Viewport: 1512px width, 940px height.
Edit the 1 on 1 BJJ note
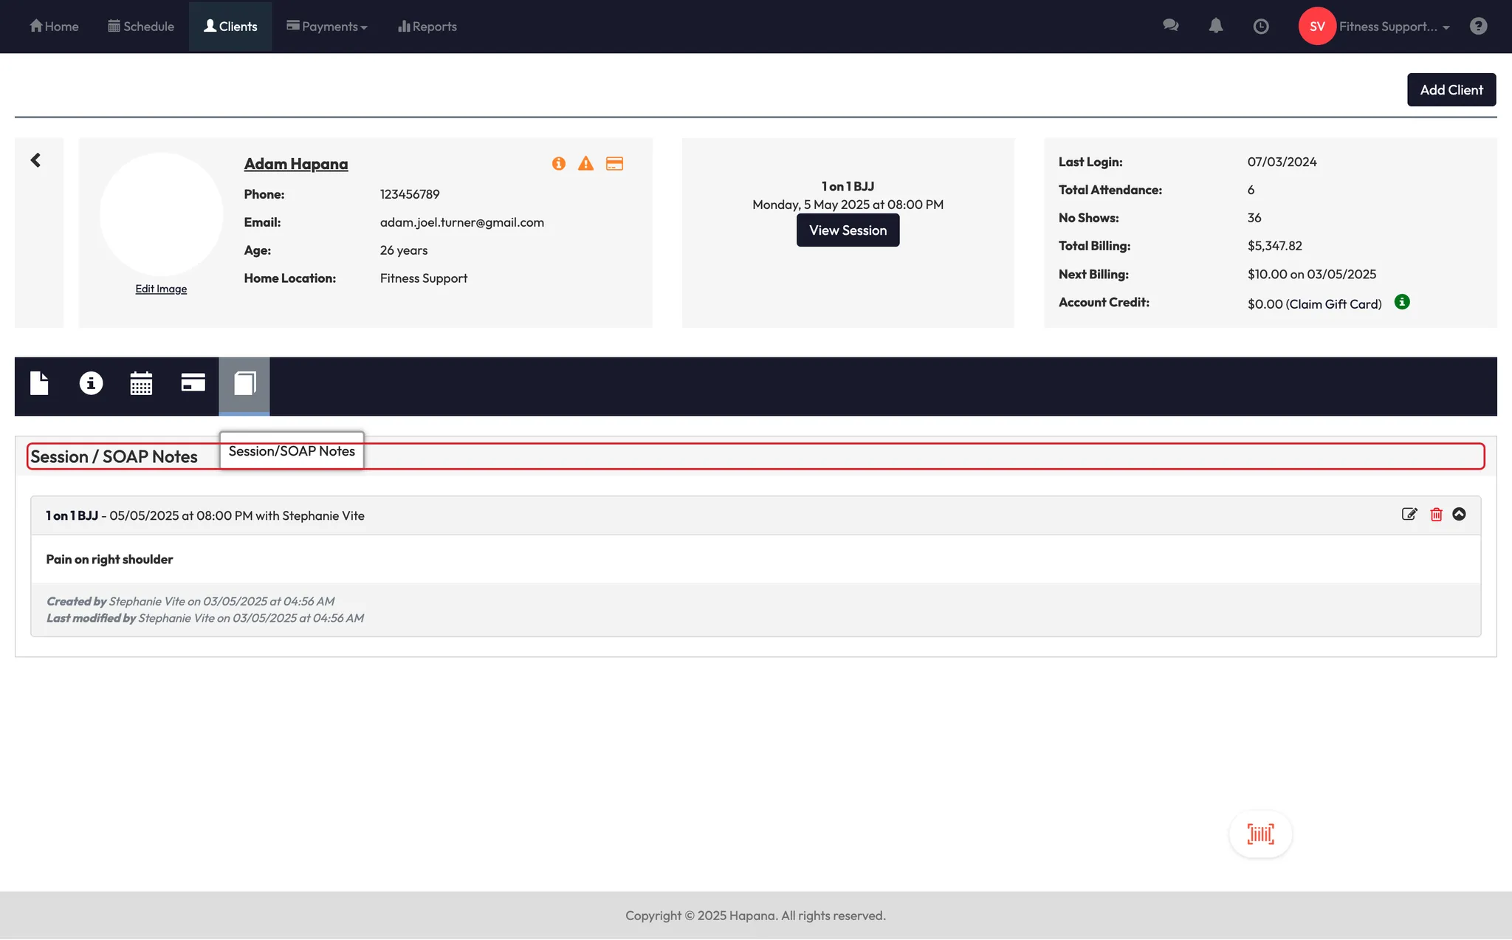pyautogui.click(x=1409, y=515)
